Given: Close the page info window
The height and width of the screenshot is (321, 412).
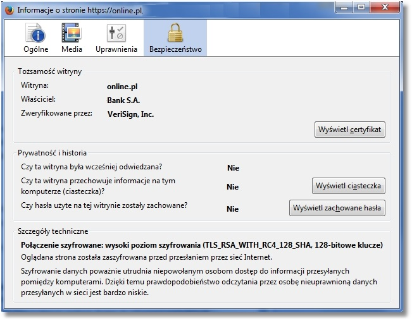Looking at the screenshot, I should [x=385, y=8].
